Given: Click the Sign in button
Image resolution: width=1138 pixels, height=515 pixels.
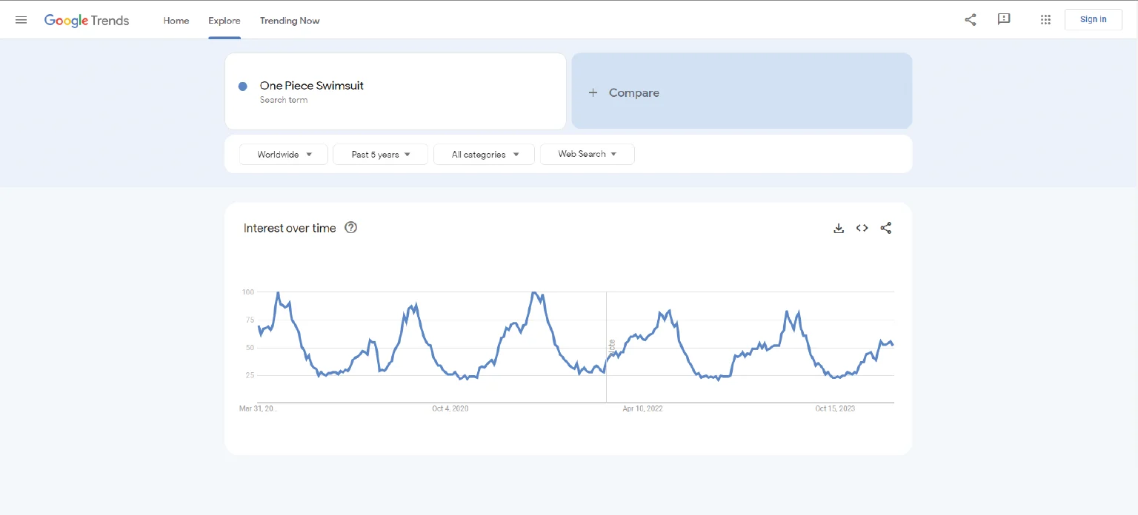Looking at the screenshot, I should (x=1093, y=20).
